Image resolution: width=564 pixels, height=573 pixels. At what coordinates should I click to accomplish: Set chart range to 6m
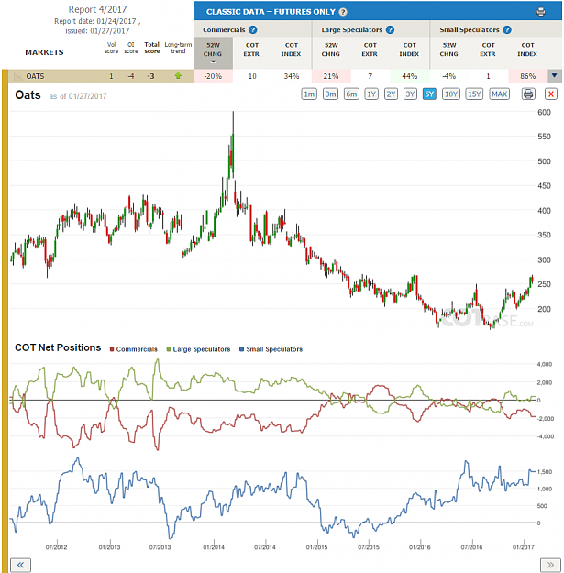351,94
